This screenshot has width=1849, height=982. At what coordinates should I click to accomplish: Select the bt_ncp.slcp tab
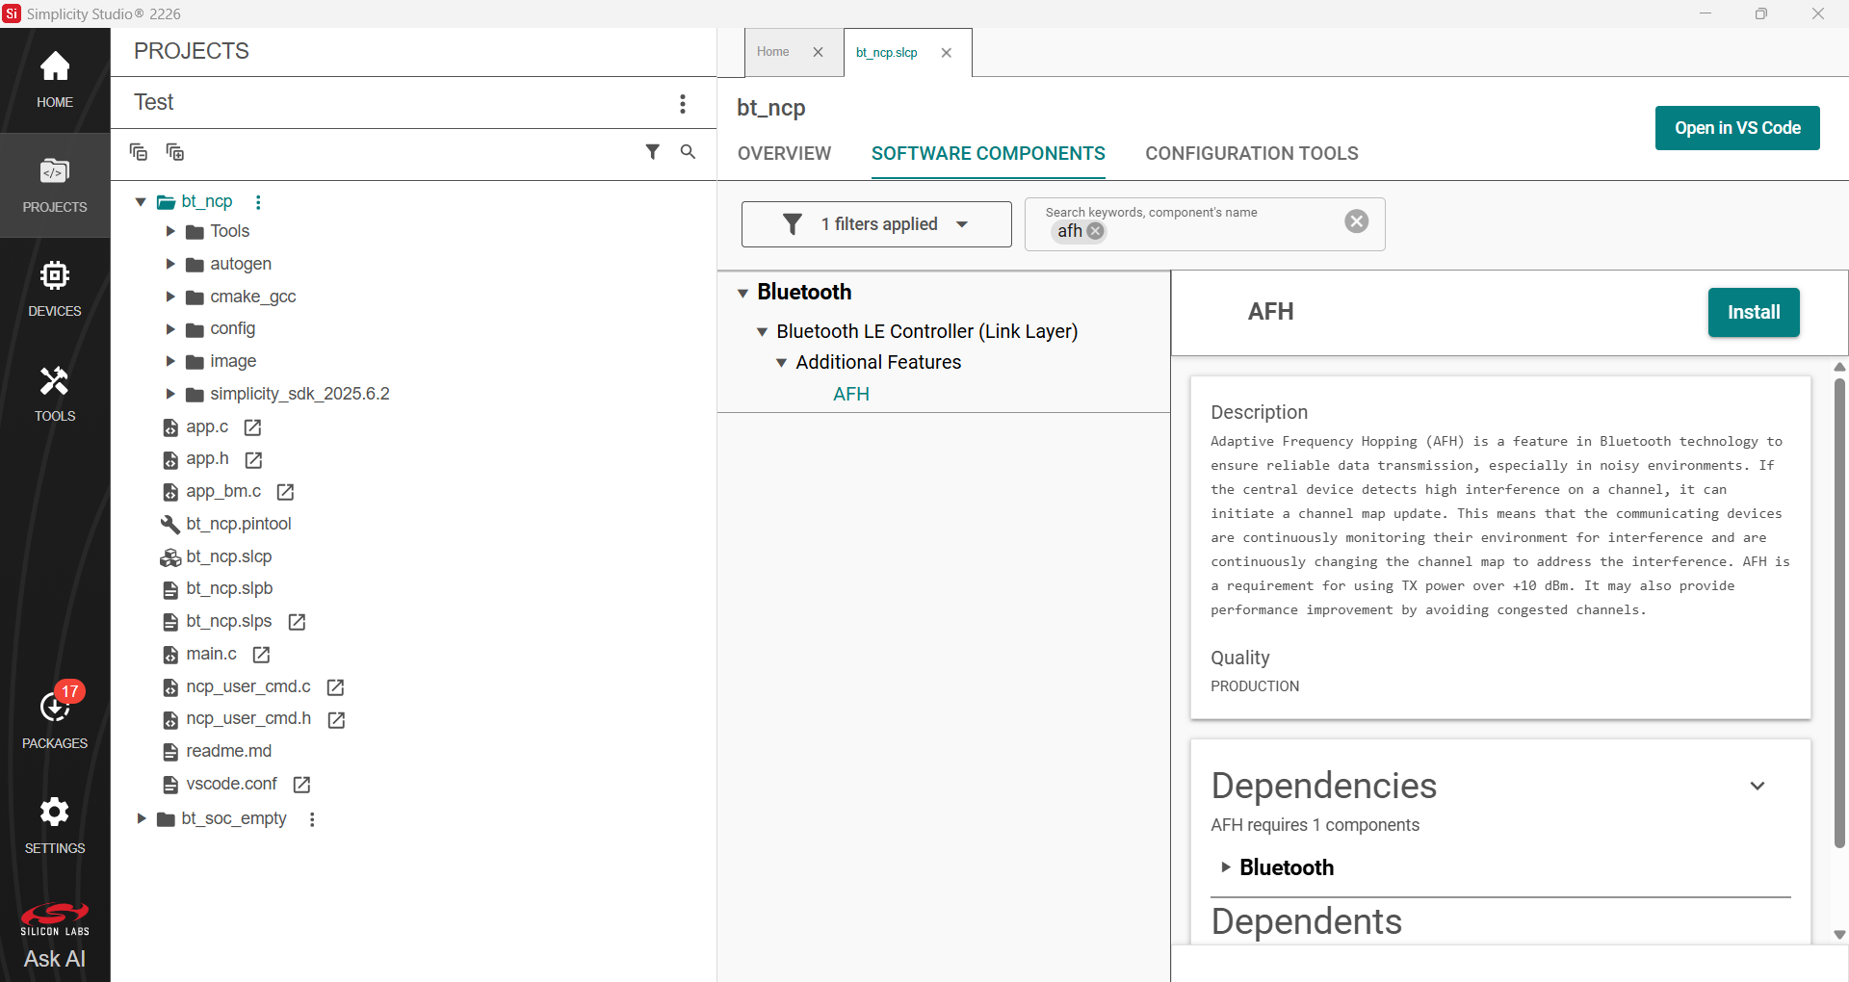click(887, 53)
